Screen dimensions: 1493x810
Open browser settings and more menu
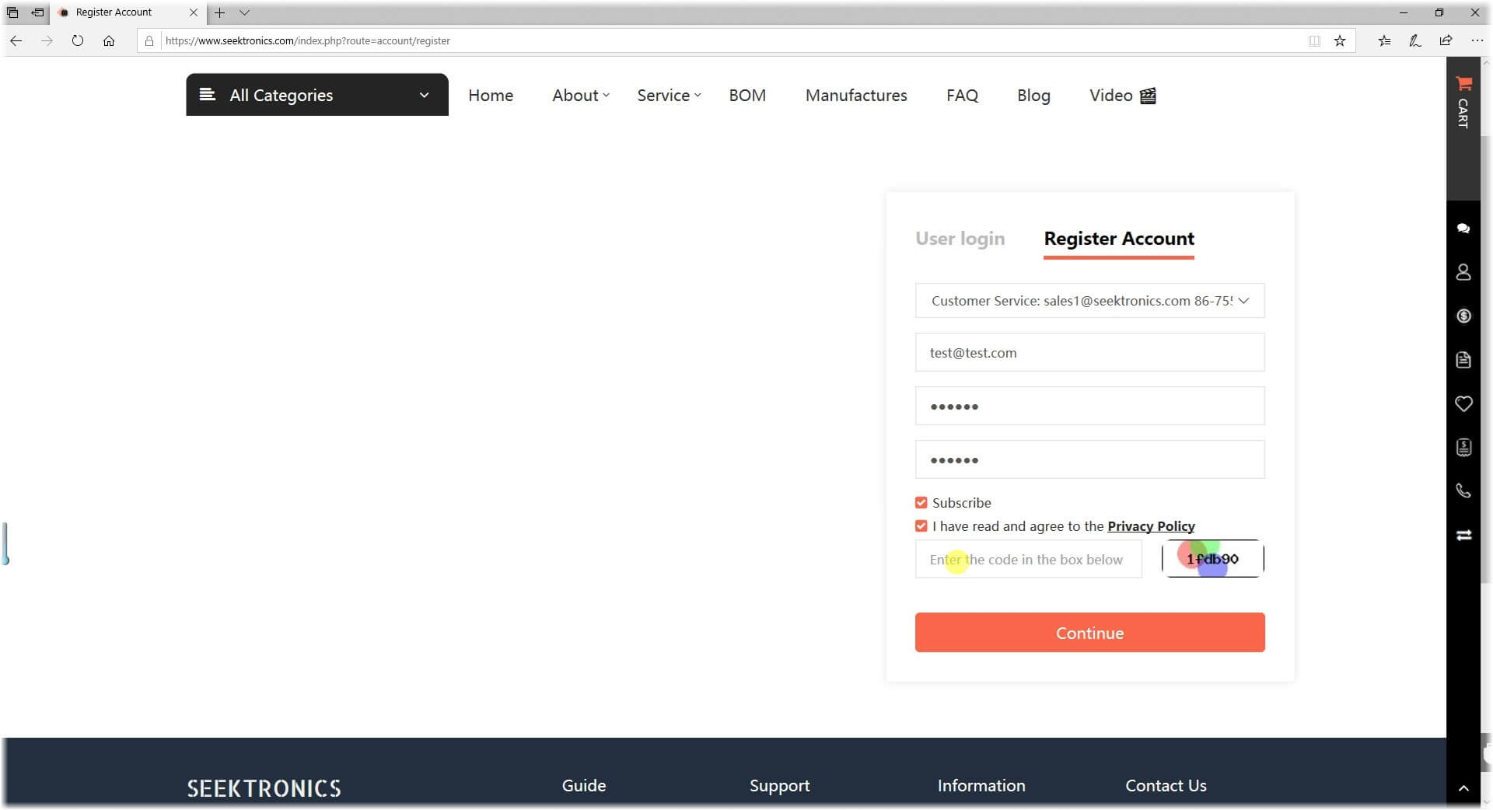[1477, 40]
